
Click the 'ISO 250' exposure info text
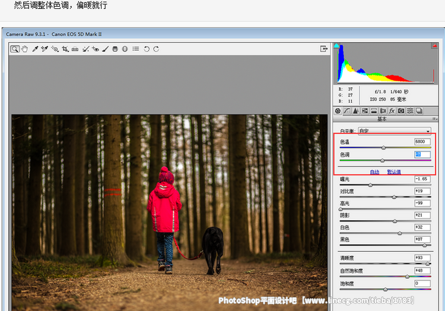[378, 99]
